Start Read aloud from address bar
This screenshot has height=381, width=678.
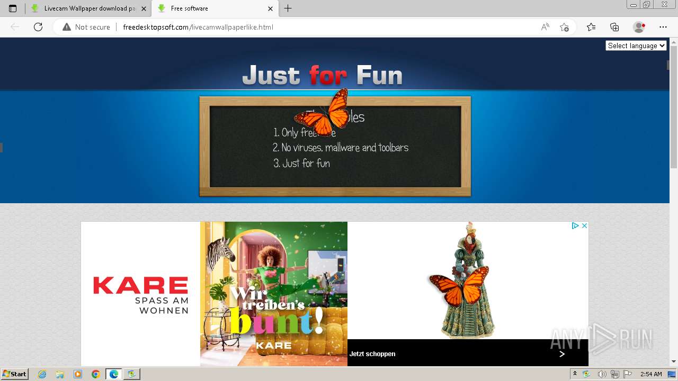[x=545, y=27]
